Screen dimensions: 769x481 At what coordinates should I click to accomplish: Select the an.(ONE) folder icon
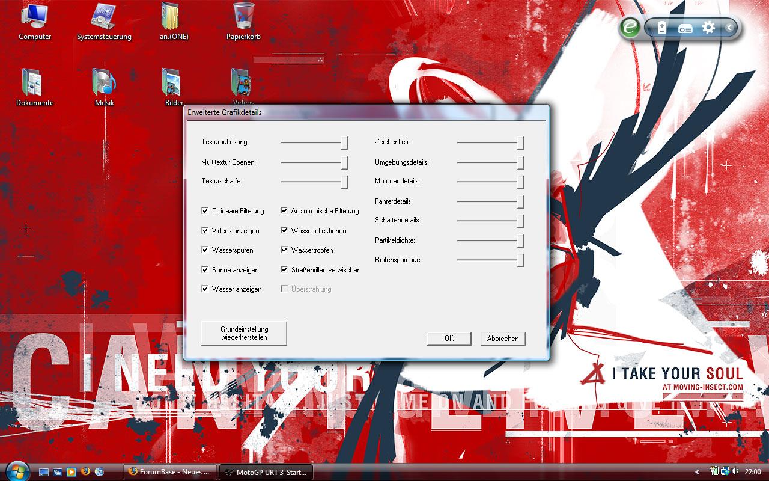click(x=174, y=22)
